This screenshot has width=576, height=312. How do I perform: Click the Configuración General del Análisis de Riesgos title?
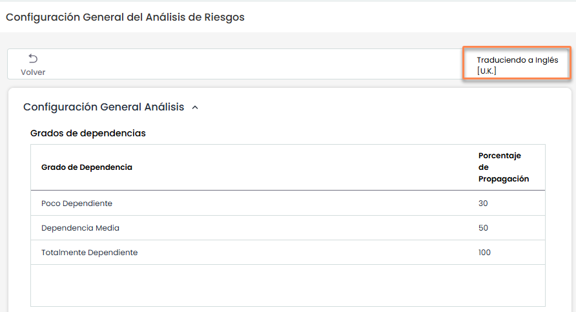click(125, 17)
